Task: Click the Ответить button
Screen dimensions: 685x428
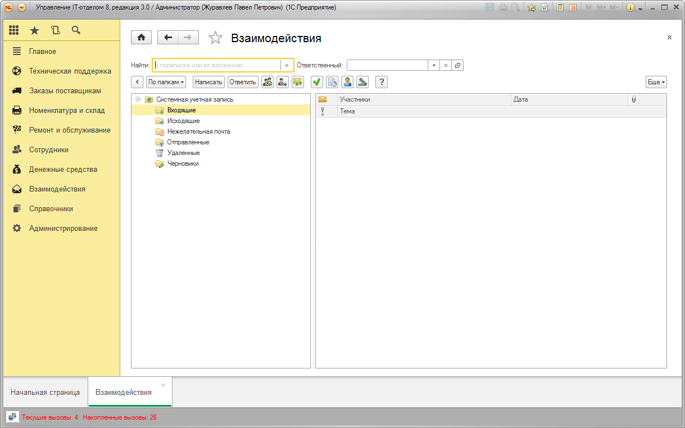Action: point(243,82)
